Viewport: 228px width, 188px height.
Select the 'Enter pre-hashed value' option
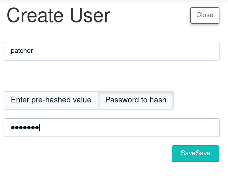51,100
